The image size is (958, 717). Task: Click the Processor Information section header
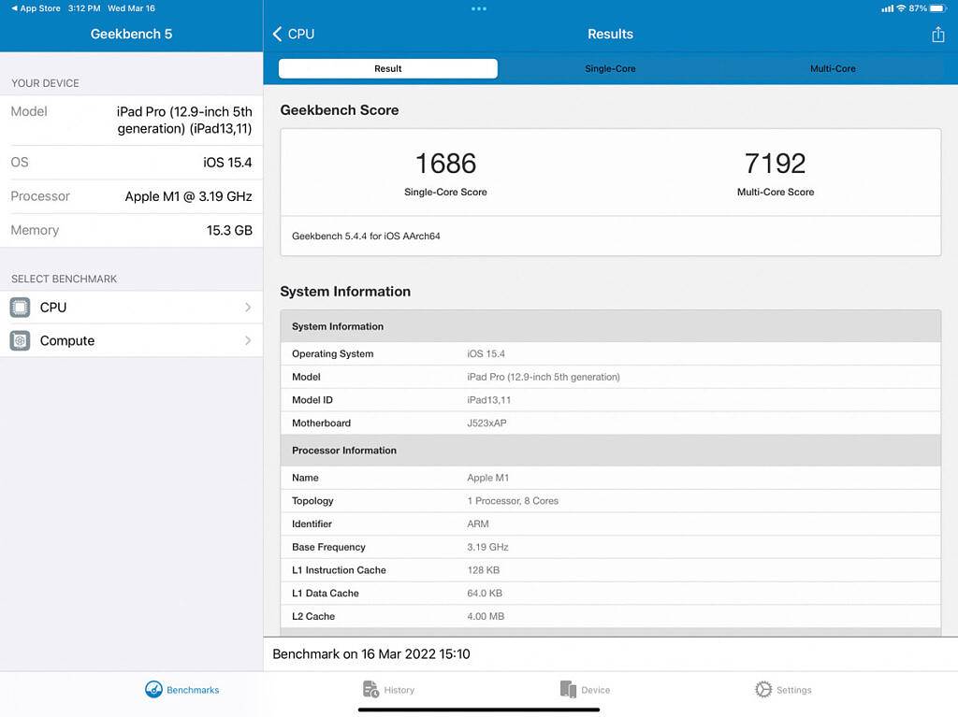[x=610, y=450]
